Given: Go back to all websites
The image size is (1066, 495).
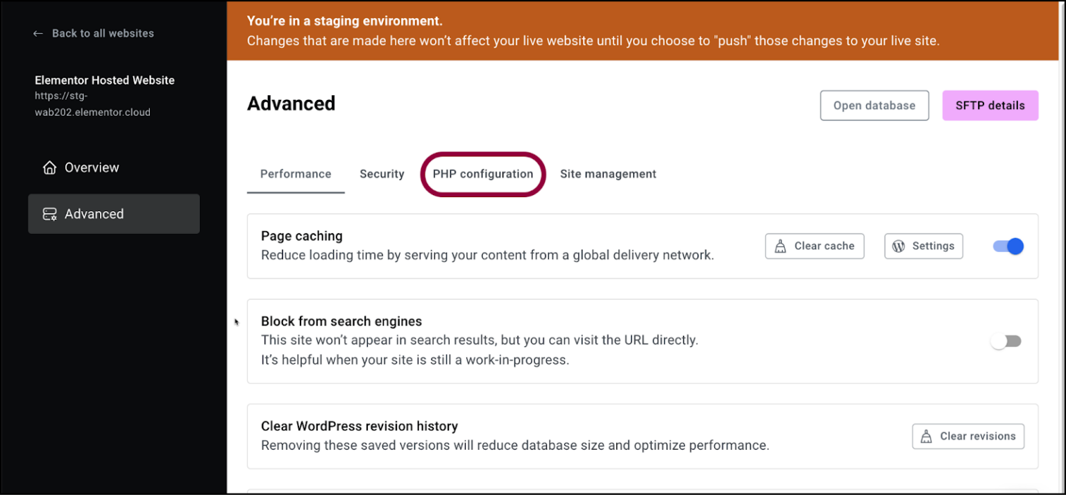Looking at the screenshot, I should pos(103,33).
